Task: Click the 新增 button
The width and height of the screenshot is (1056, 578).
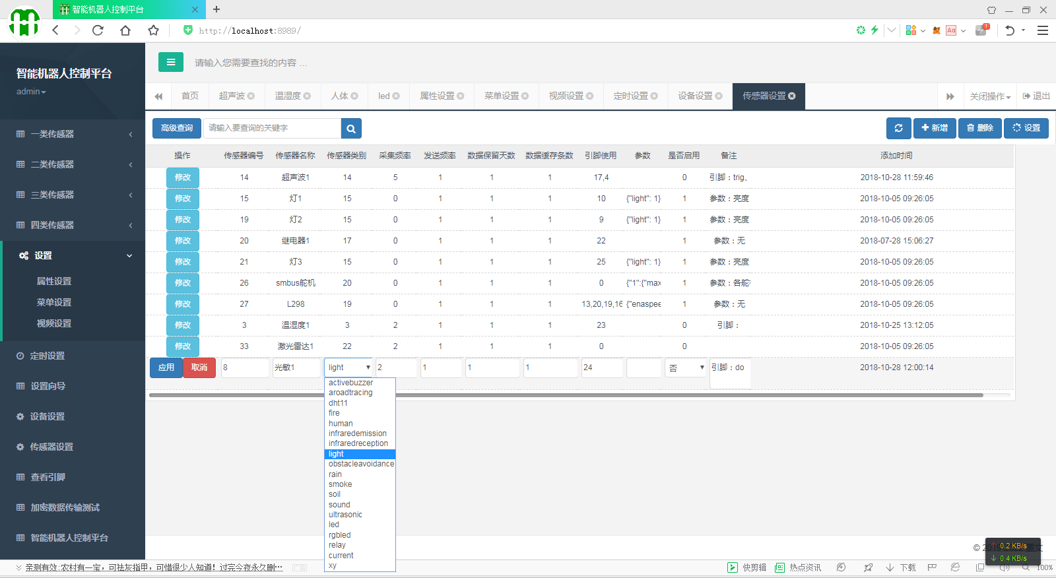Action: tap(935, 128)
